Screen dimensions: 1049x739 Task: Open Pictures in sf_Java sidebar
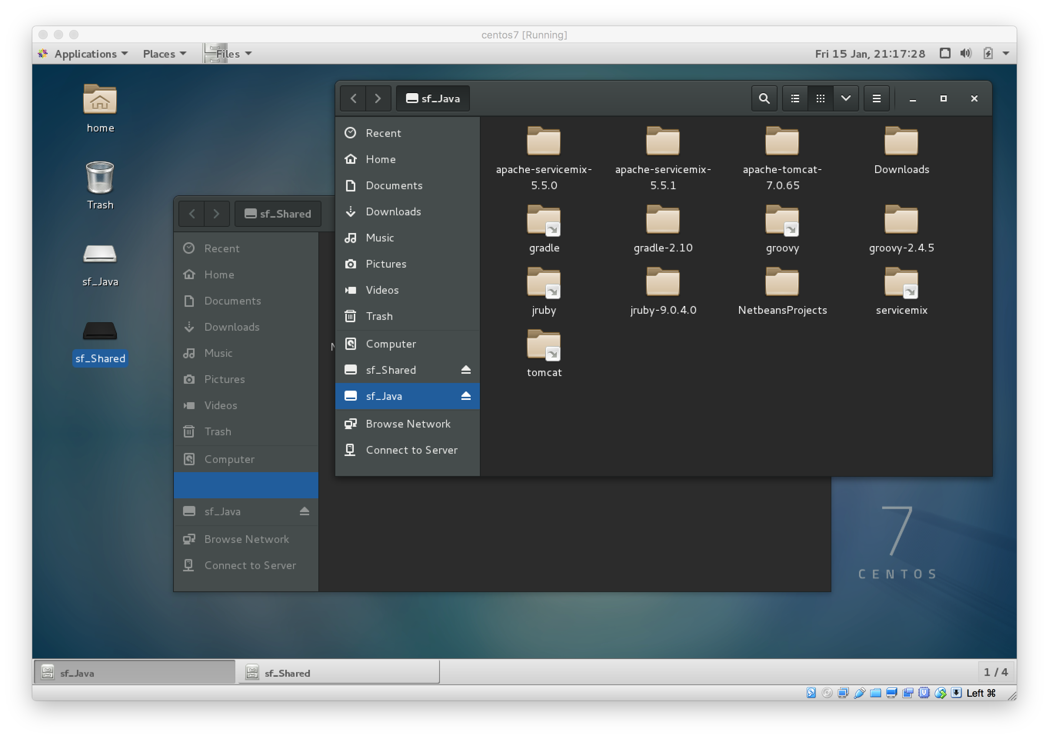click(407, 263)
